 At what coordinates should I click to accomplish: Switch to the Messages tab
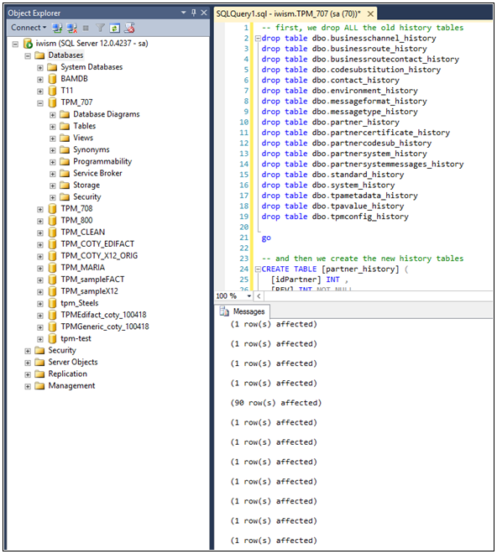(x=244, y=311)
